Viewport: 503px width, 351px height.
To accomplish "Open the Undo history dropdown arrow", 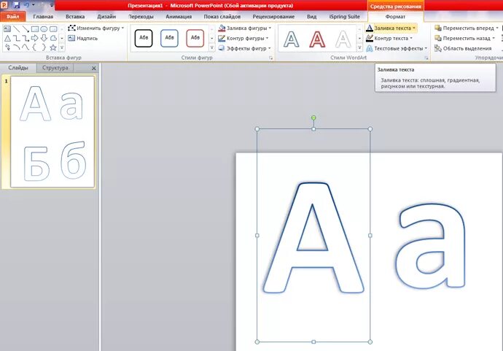I will tap(33, 5).
